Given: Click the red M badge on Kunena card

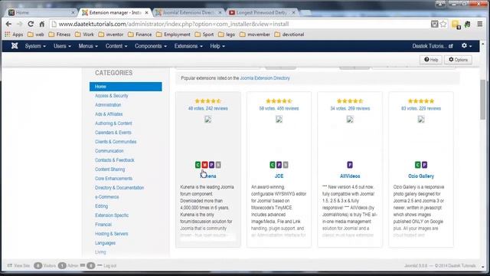Looking at the screenshot, I should tap(204, 165).
